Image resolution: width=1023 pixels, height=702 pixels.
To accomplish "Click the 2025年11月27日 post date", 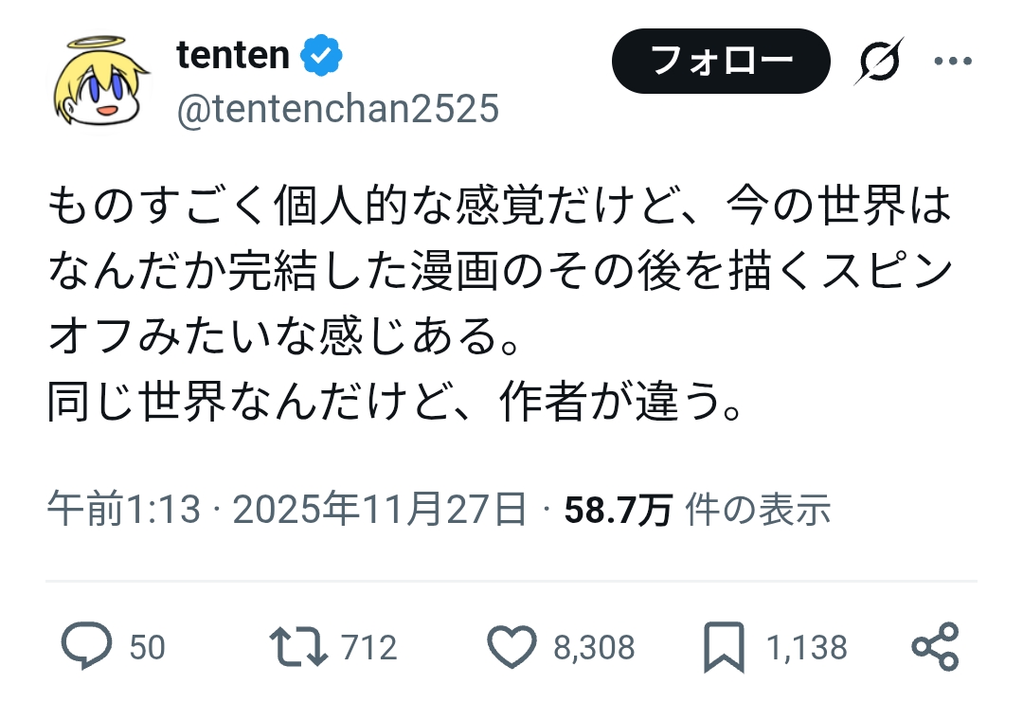I will click(x=379, y=512).
